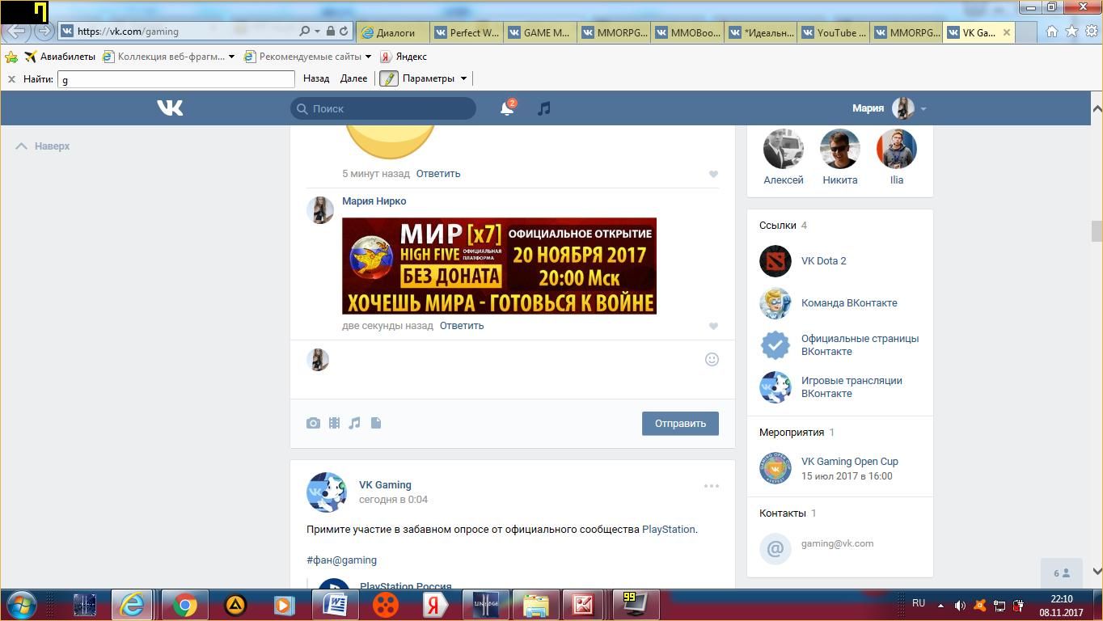1103x621 pixels.
Task: Open VK logo home page
Action: coord(170,108)
